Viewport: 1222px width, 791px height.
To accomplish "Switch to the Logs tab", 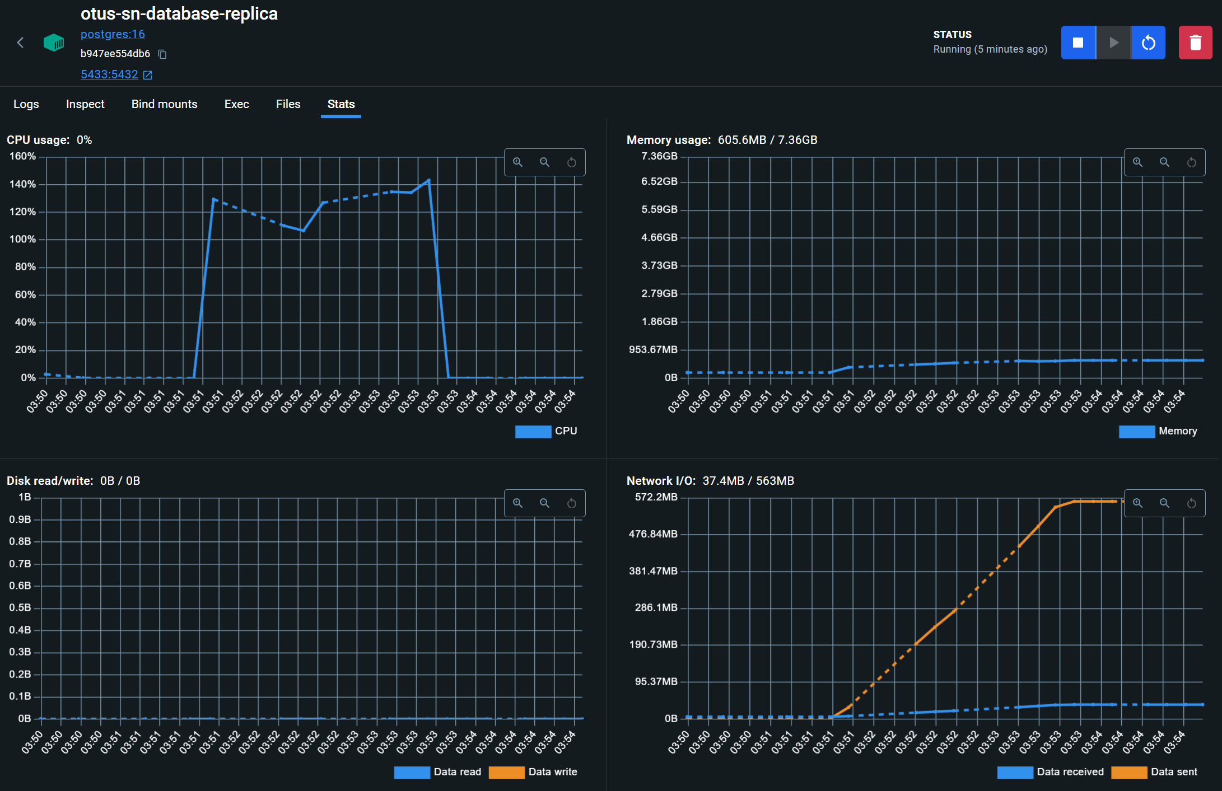I will point(26,104).
